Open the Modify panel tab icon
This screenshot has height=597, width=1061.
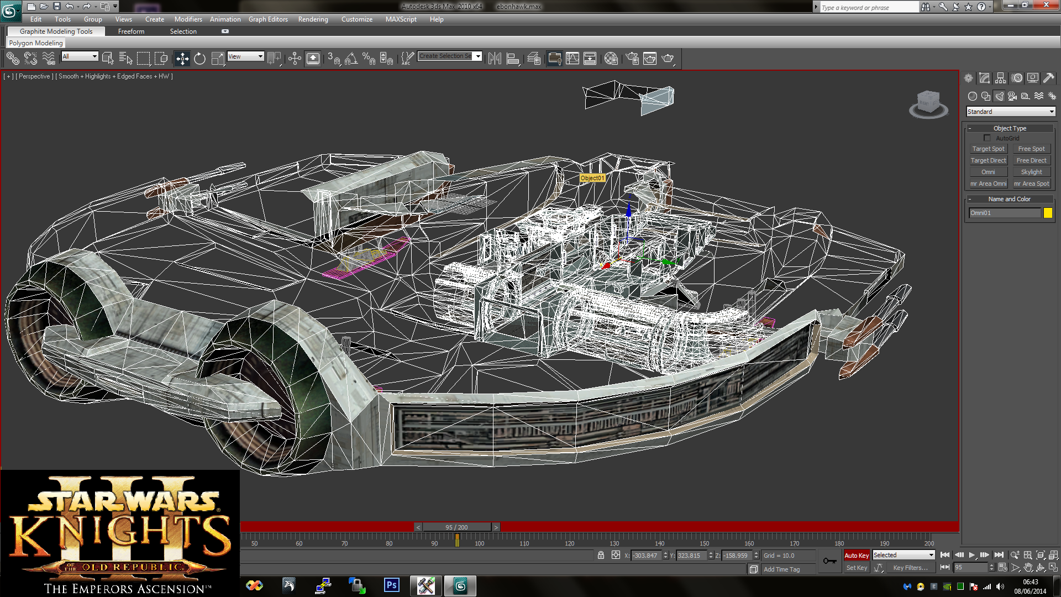click(984, 78)
